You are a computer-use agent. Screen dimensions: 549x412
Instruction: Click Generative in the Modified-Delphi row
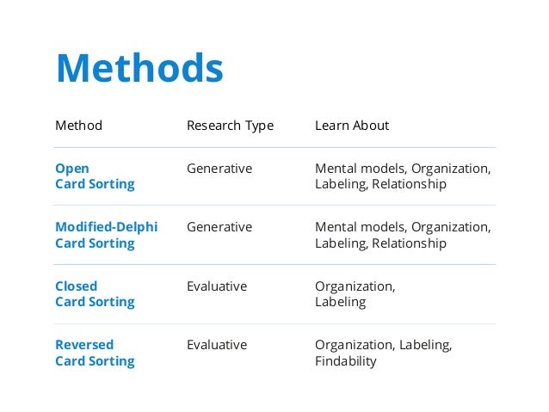coord(219,227)
